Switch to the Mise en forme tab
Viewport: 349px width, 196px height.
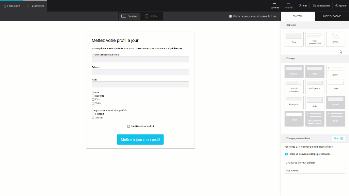tap(332, 16)
